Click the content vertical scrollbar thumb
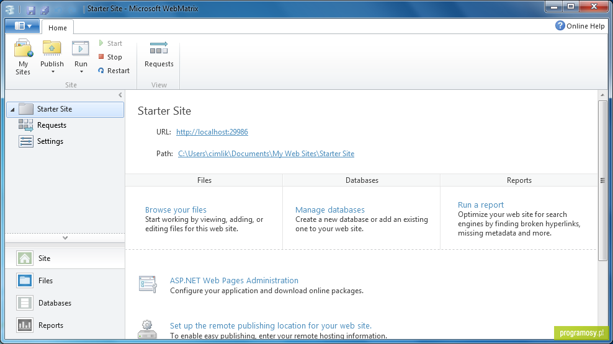Viewport: 613px width, 344px height. (x=602, y=180)
